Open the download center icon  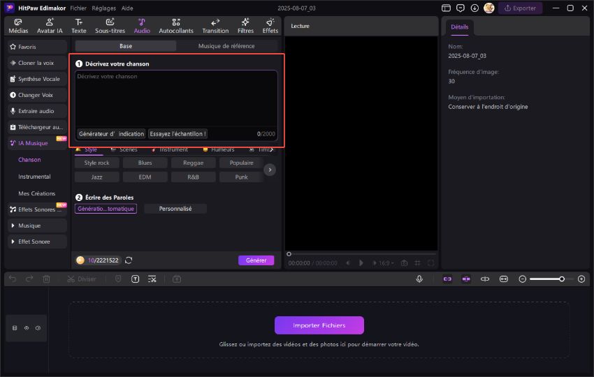(475, 8)
